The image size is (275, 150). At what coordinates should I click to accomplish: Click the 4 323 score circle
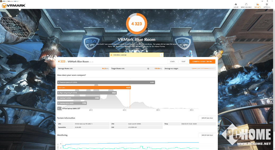click(x=137, y=24)
